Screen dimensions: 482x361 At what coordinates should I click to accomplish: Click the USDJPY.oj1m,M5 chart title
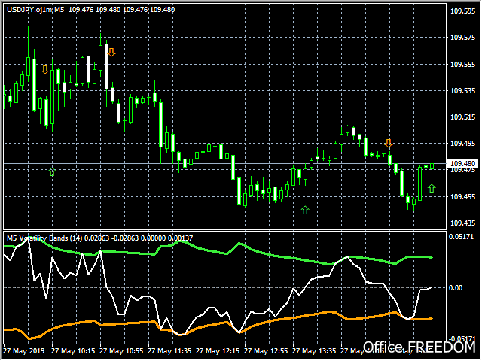pos(35,10)
